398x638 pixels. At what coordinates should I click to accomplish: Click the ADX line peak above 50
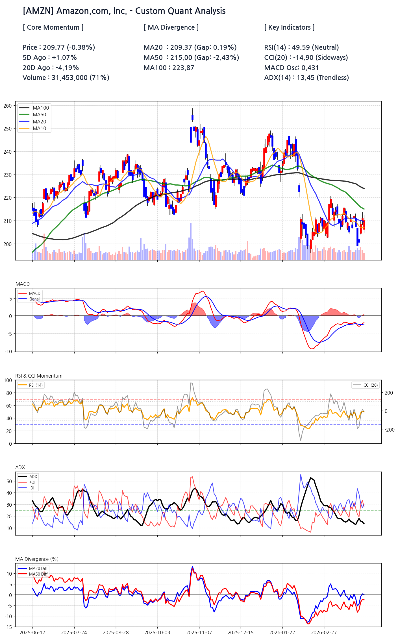[311, 478]
